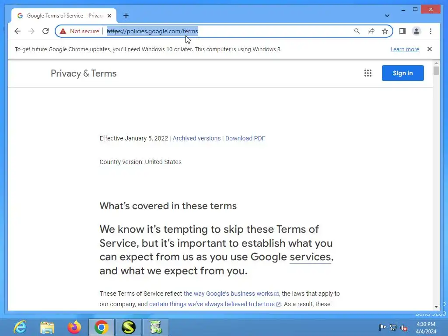This screenshot has width=448, height=336.
Task: Open the green S app in taskbar
Action: pyautogui.click(x=129, y=327)
